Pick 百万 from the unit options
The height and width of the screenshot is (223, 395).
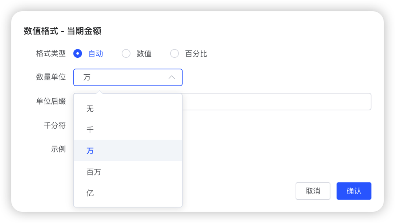tap(94, 172)
